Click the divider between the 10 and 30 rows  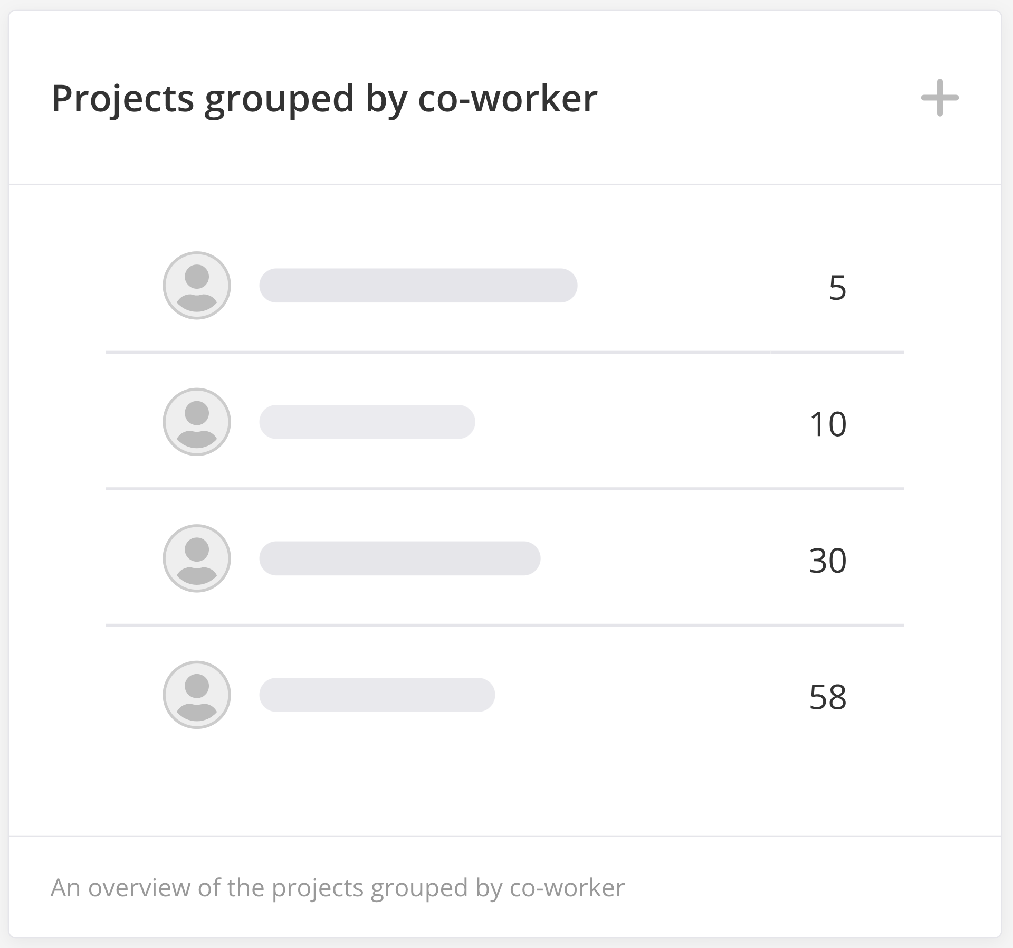click(505, 489)
